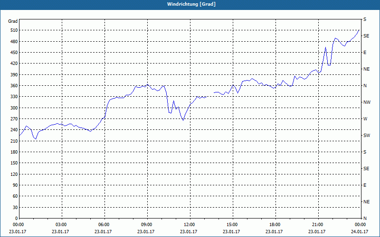
Task: Select the 18:00 time axis label
Action: pos(275,225)
